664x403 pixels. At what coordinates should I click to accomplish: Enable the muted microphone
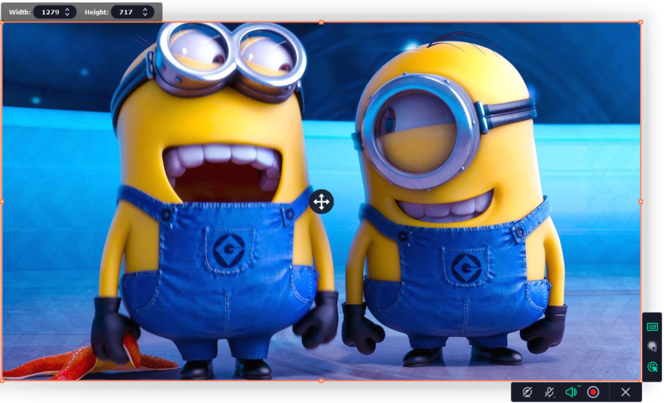(550, 392)
